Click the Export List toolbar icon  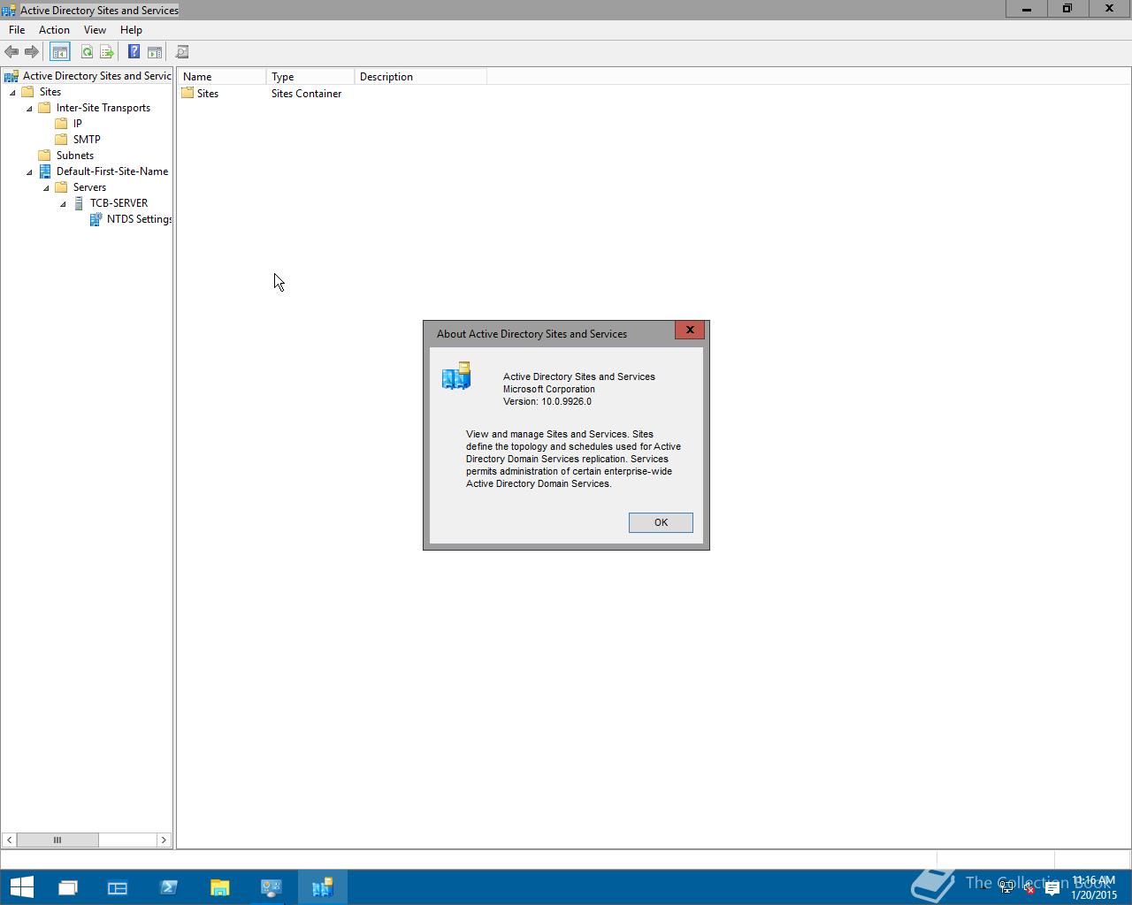pyautogui.click(x=107, y=52)
